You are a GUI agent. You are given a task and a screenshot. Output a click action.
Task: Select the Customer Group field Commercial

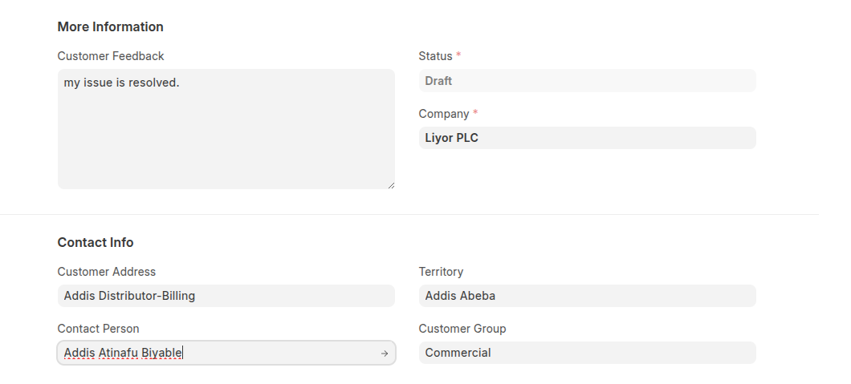coord(587,353)
